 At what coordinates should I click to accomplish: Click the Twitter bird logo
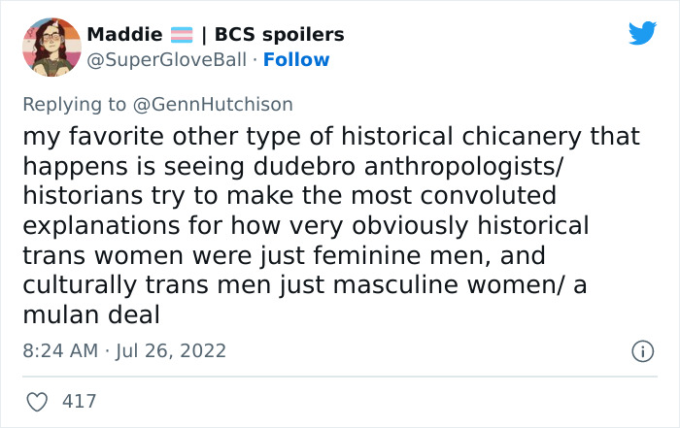[641, 34]
